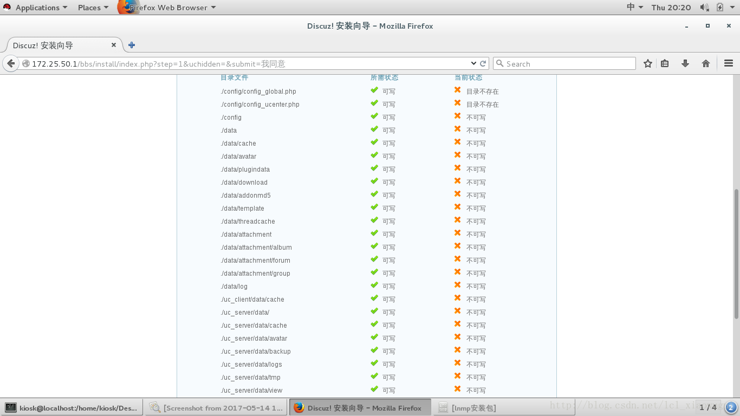Click the ./uc_server/data/logs path text
The width and height of the screenshot is (740, 416).
click(251, 365)
